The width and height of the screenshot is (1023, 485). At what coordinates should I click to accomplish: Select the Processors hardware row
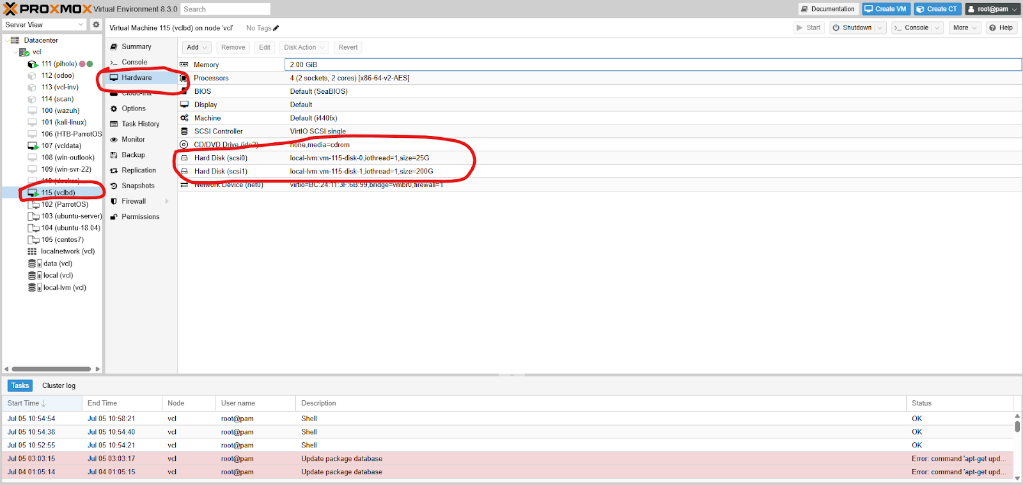600,78
